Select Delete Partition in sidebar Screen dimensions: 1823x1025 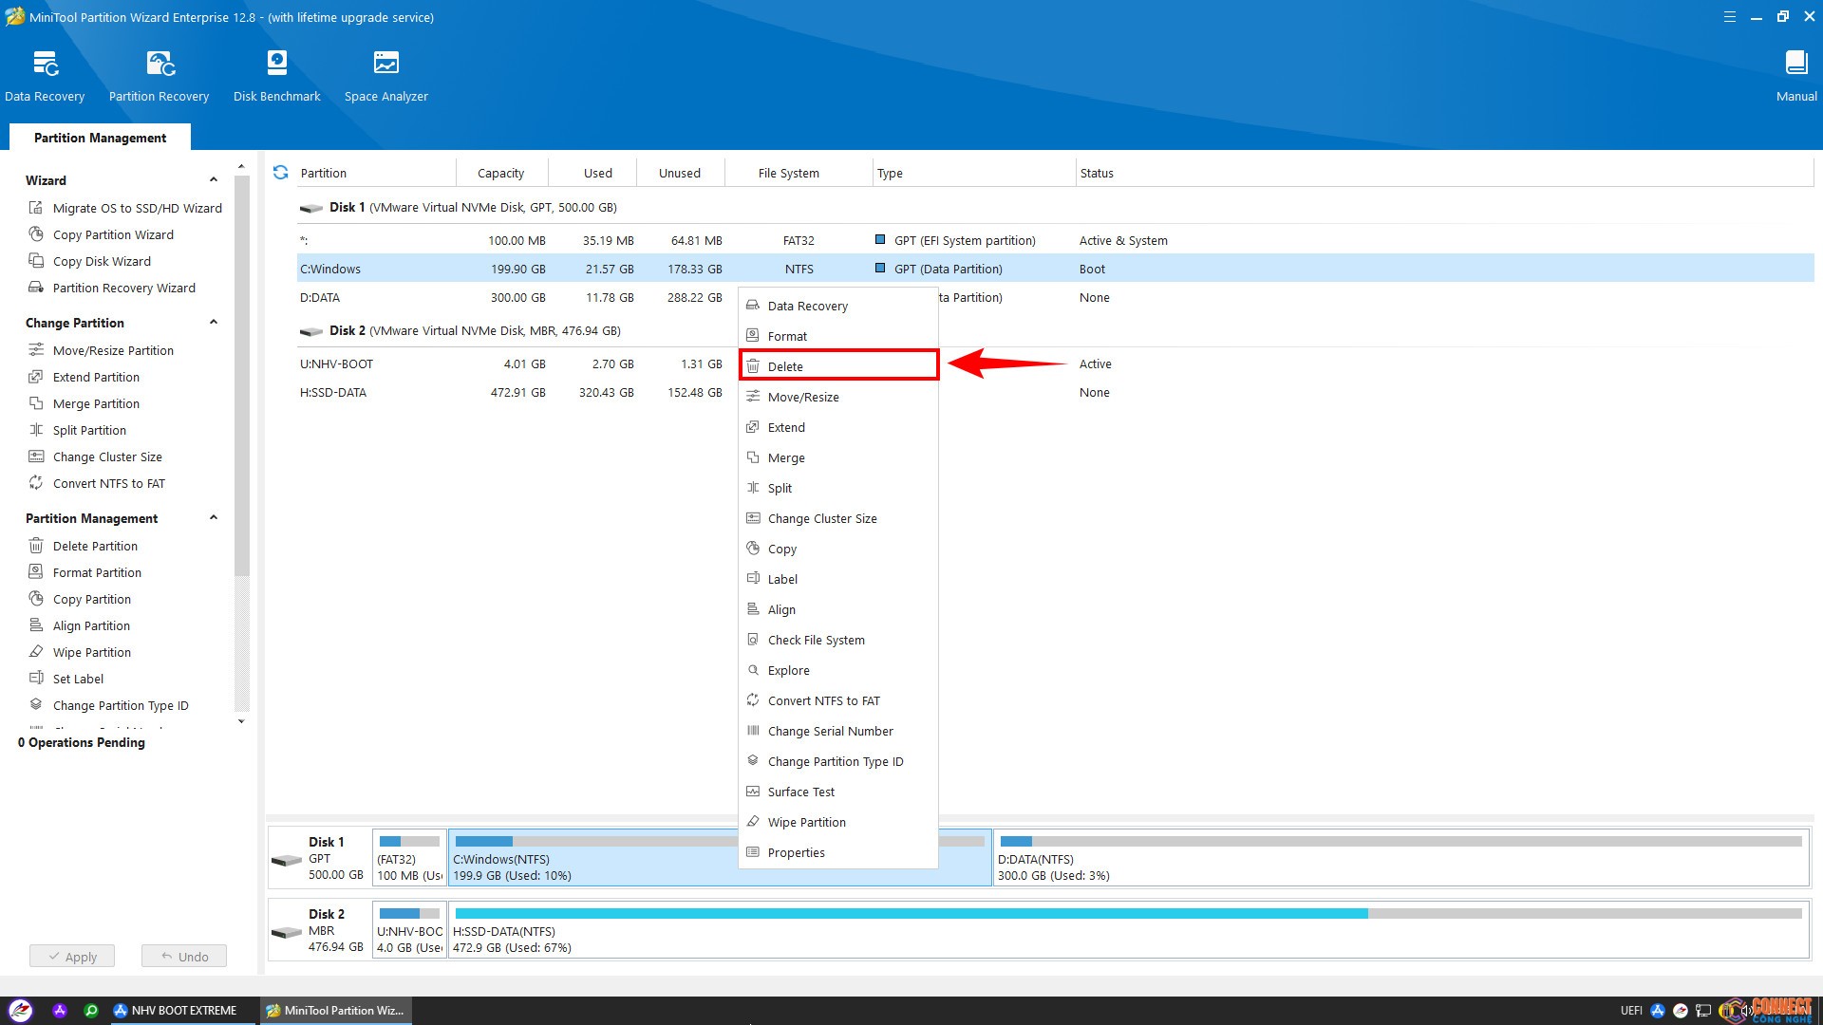coord(84,546)
